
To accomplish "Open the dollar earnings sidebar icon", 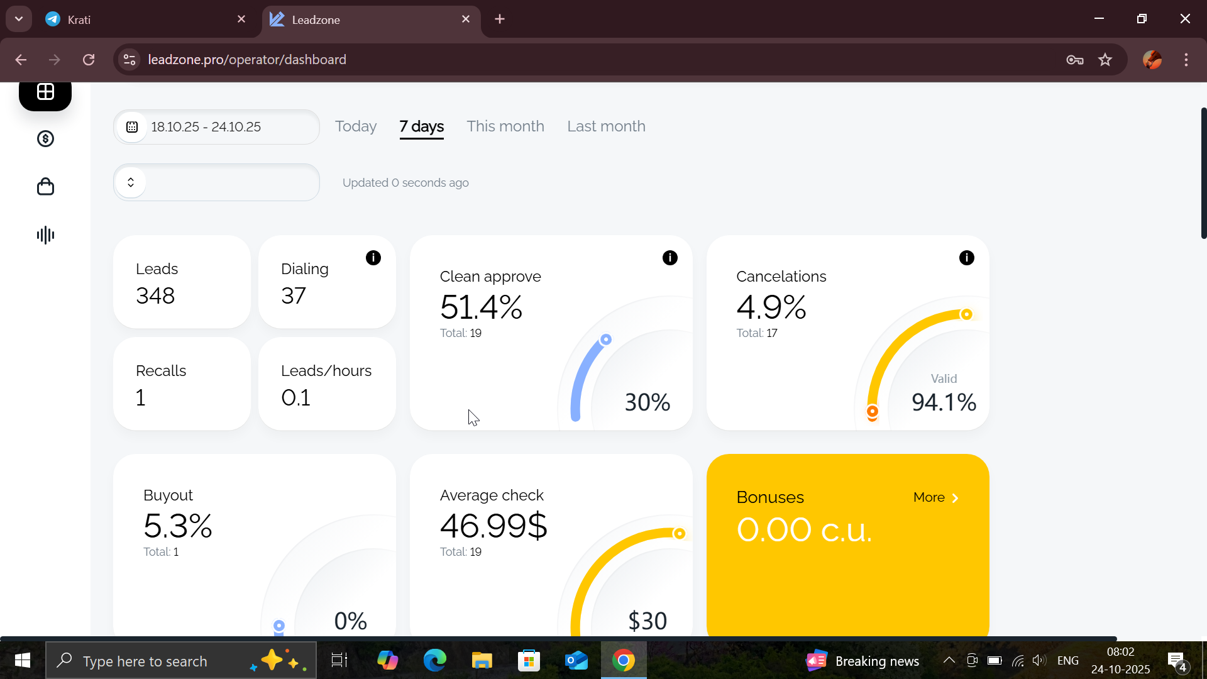I will click(45, 139).
